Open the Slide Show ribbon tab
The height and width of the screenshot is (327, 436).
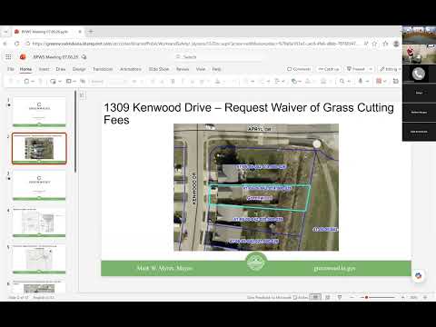point(159,69)
